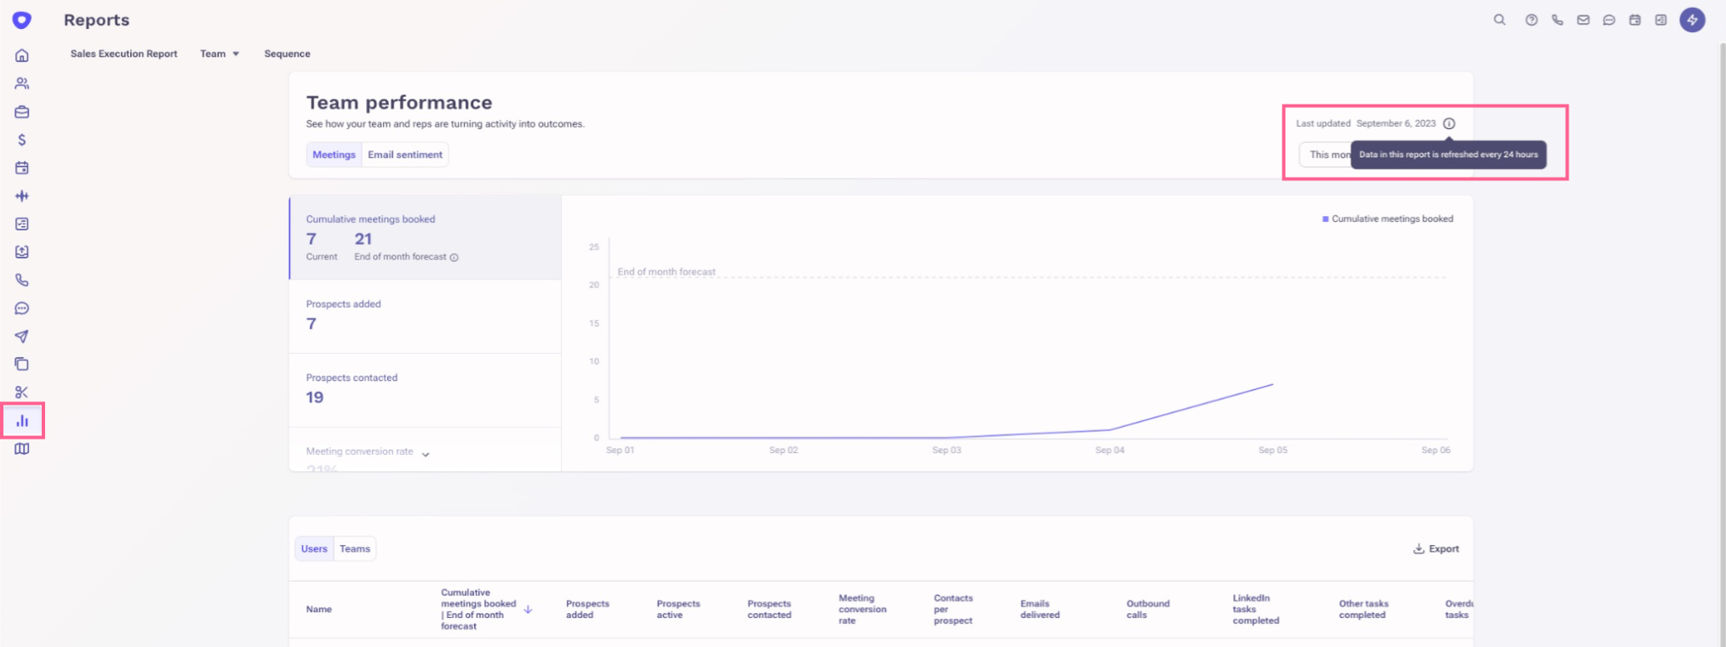Screen dimensions: 1726x647
Task: Open help via the question mark icon
Action: tap(1531, 20)
